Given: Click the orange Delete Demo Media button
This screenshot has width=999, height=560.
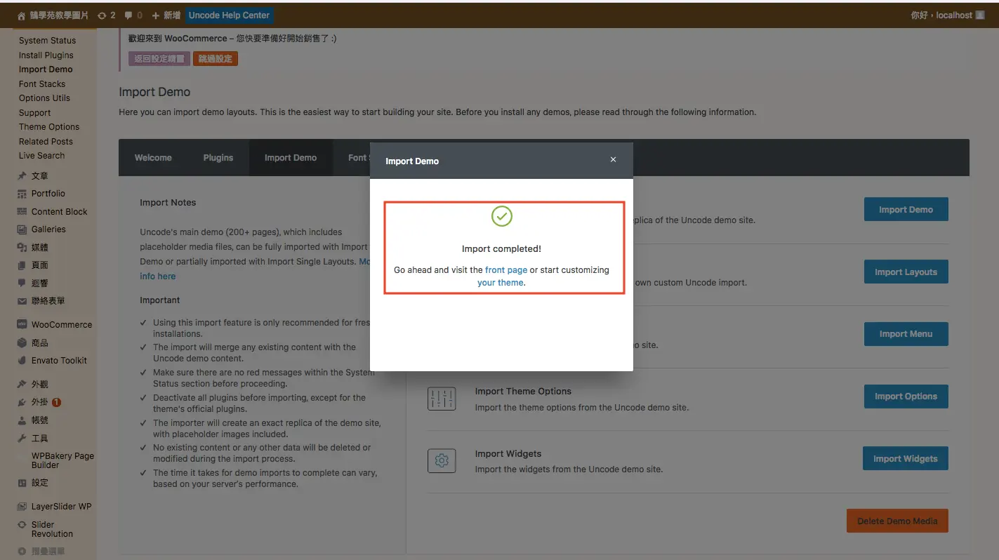Looking at the screenshot, I should pyautogui.click(x=897, y=521).
